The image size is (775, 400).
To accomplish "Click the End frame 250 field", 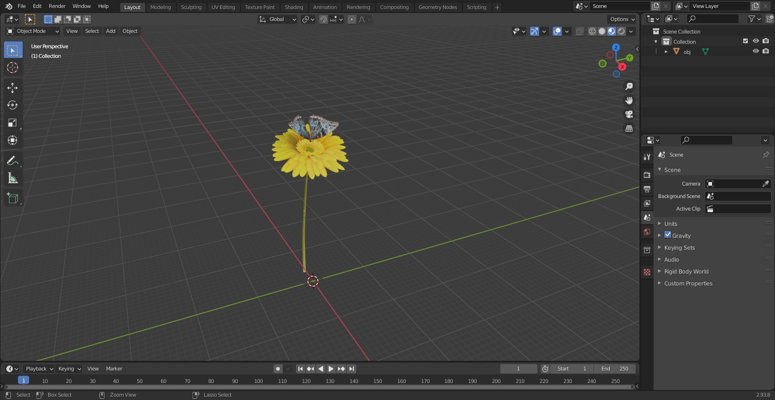I will tap(615, 369).
